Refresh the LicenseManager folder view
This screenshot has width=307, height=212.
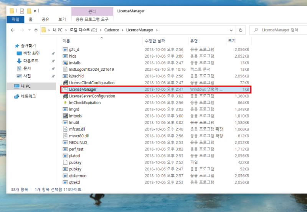[241, 30]
